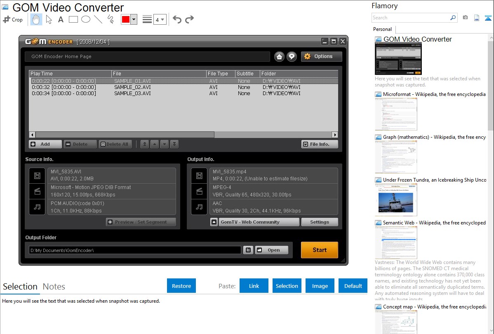The image size is (494, 334).
Task: Click the Flamory search field
Action: [410, 18]
